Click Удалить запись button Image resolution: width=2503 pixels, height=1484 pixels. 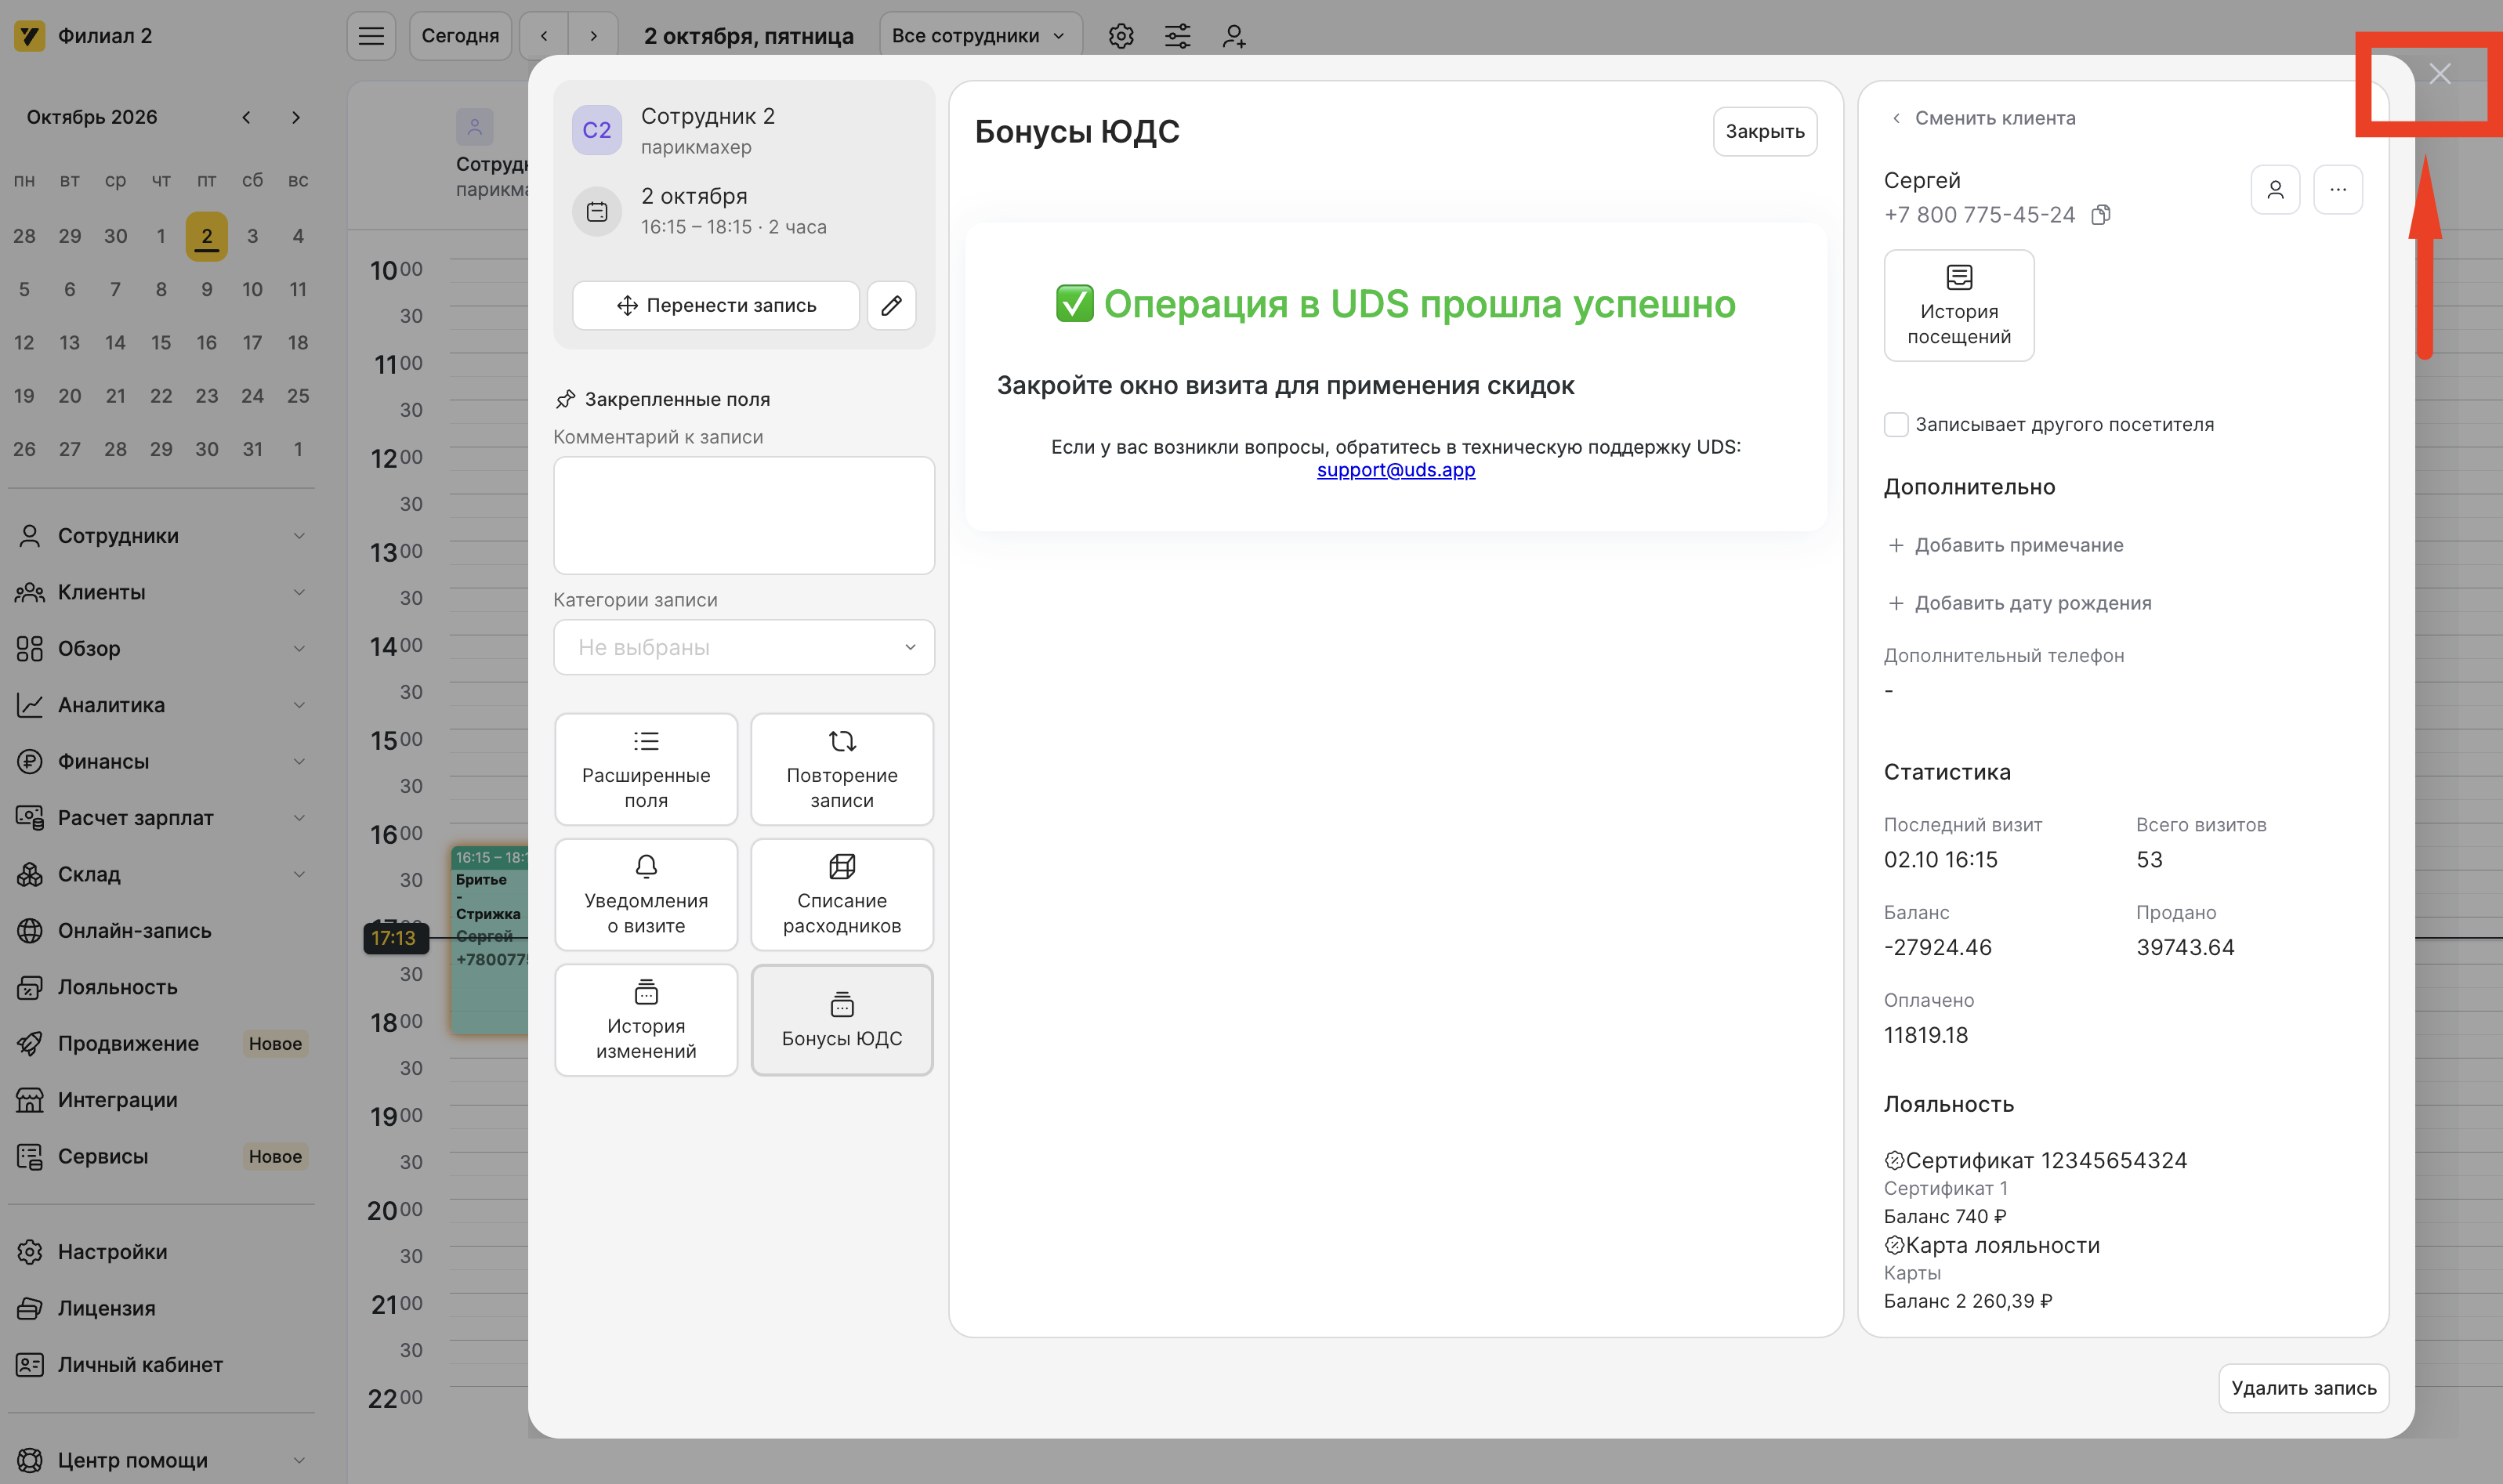pyautogui.click(x=2303, y=1388)
